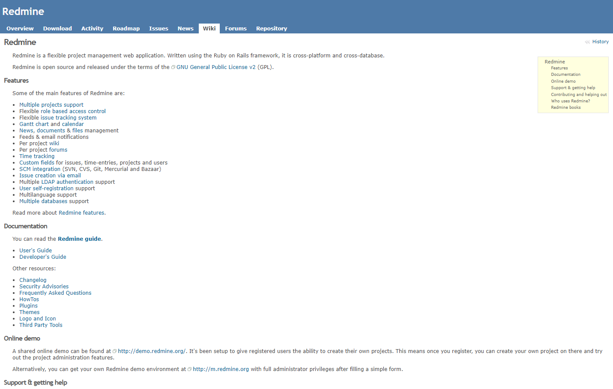Open User self-registration link

(46, 189)
